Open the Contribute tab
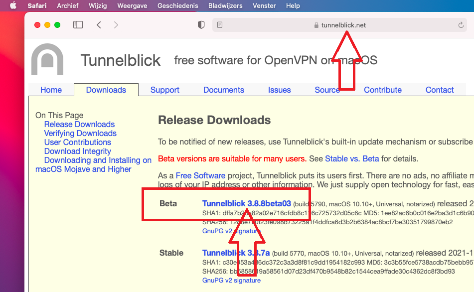Screen dimensions: 474x292 [383, 90]
